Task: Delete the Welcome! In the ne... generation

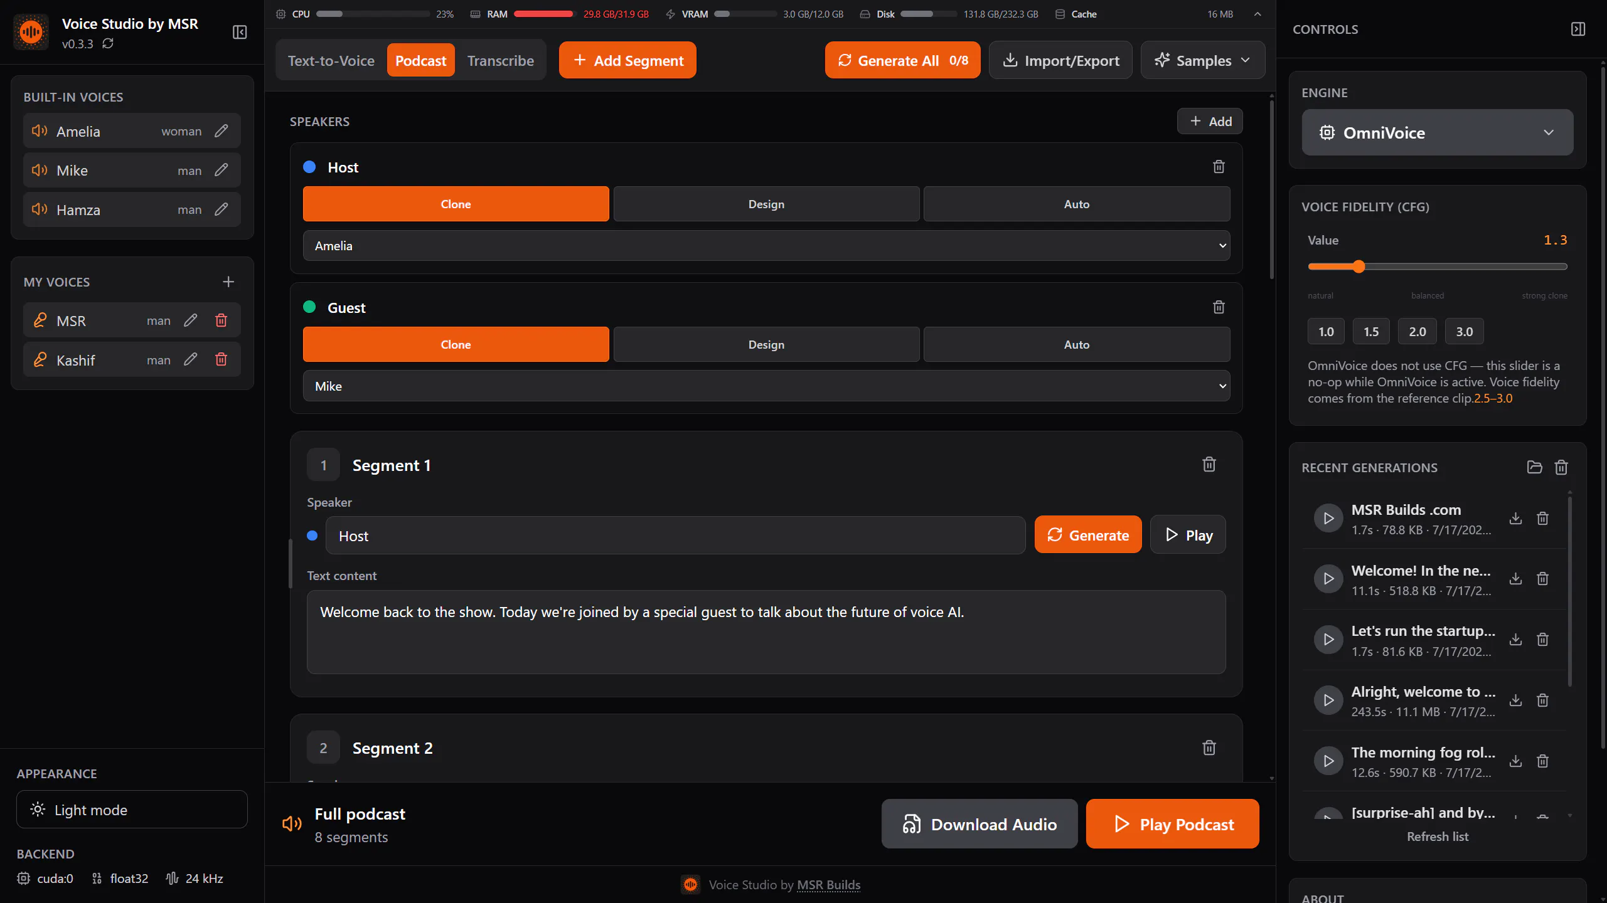Action: pyautogui.click(x=1542, y=579)
